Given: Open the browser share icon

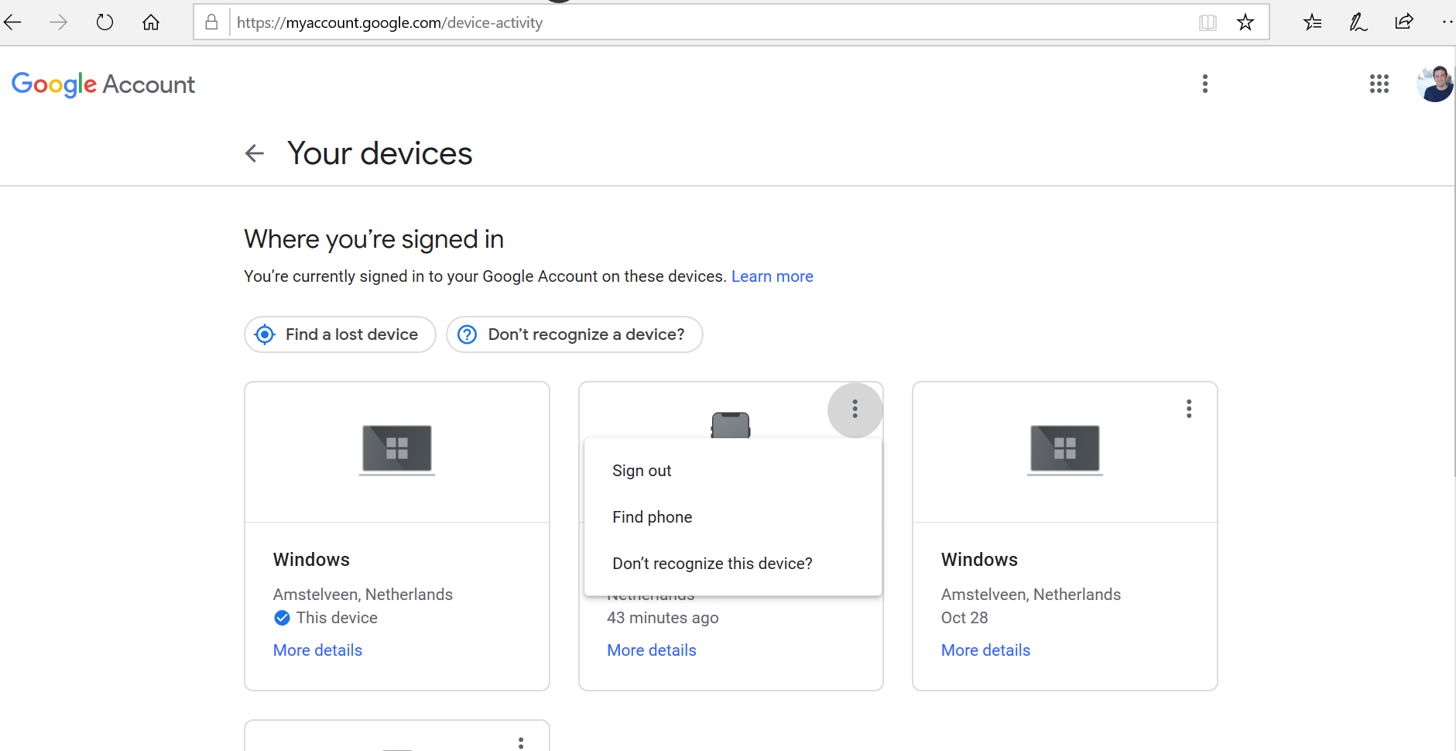Looking at the screenshot, I should (x=1403, y=22).
